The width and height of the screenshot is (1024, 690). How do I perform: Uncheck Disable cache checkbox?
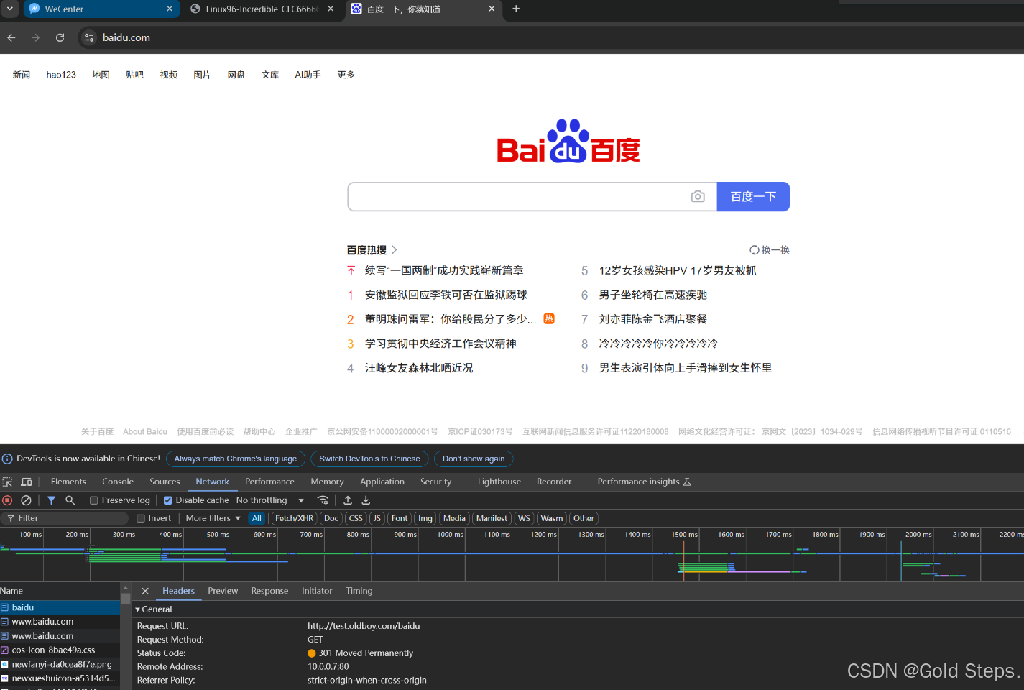click(167, 500)
